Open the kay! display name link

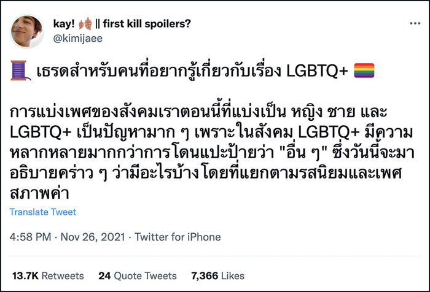click(64, 24)
